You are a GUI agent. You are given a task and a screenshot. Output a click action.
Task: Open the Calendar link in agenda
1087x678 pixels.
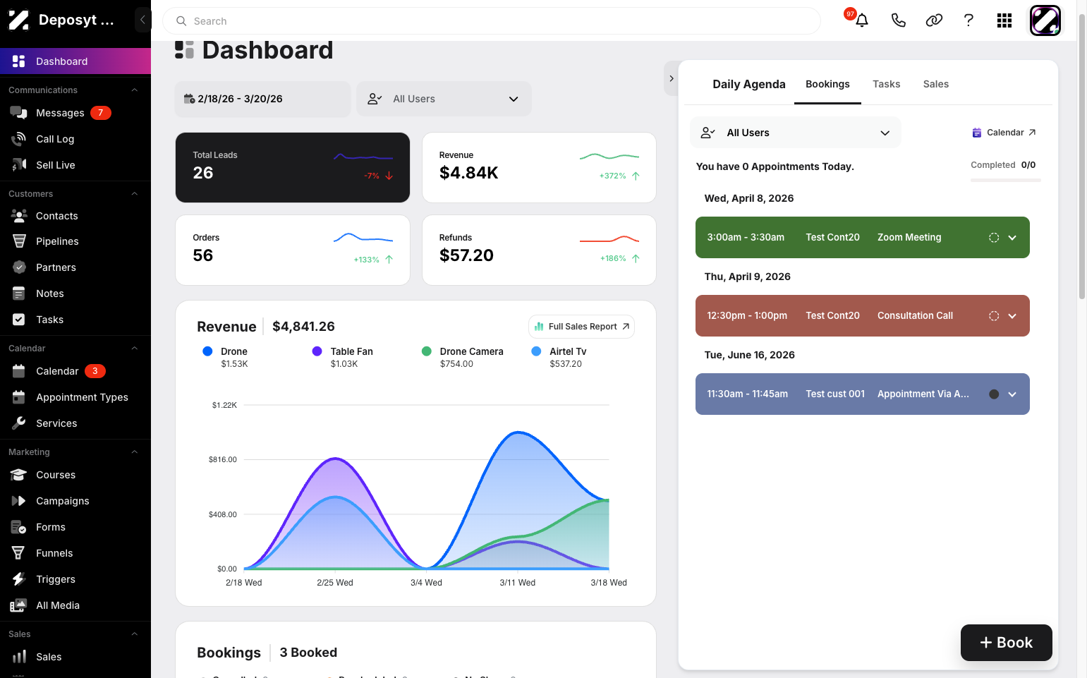pos(1004,133)
